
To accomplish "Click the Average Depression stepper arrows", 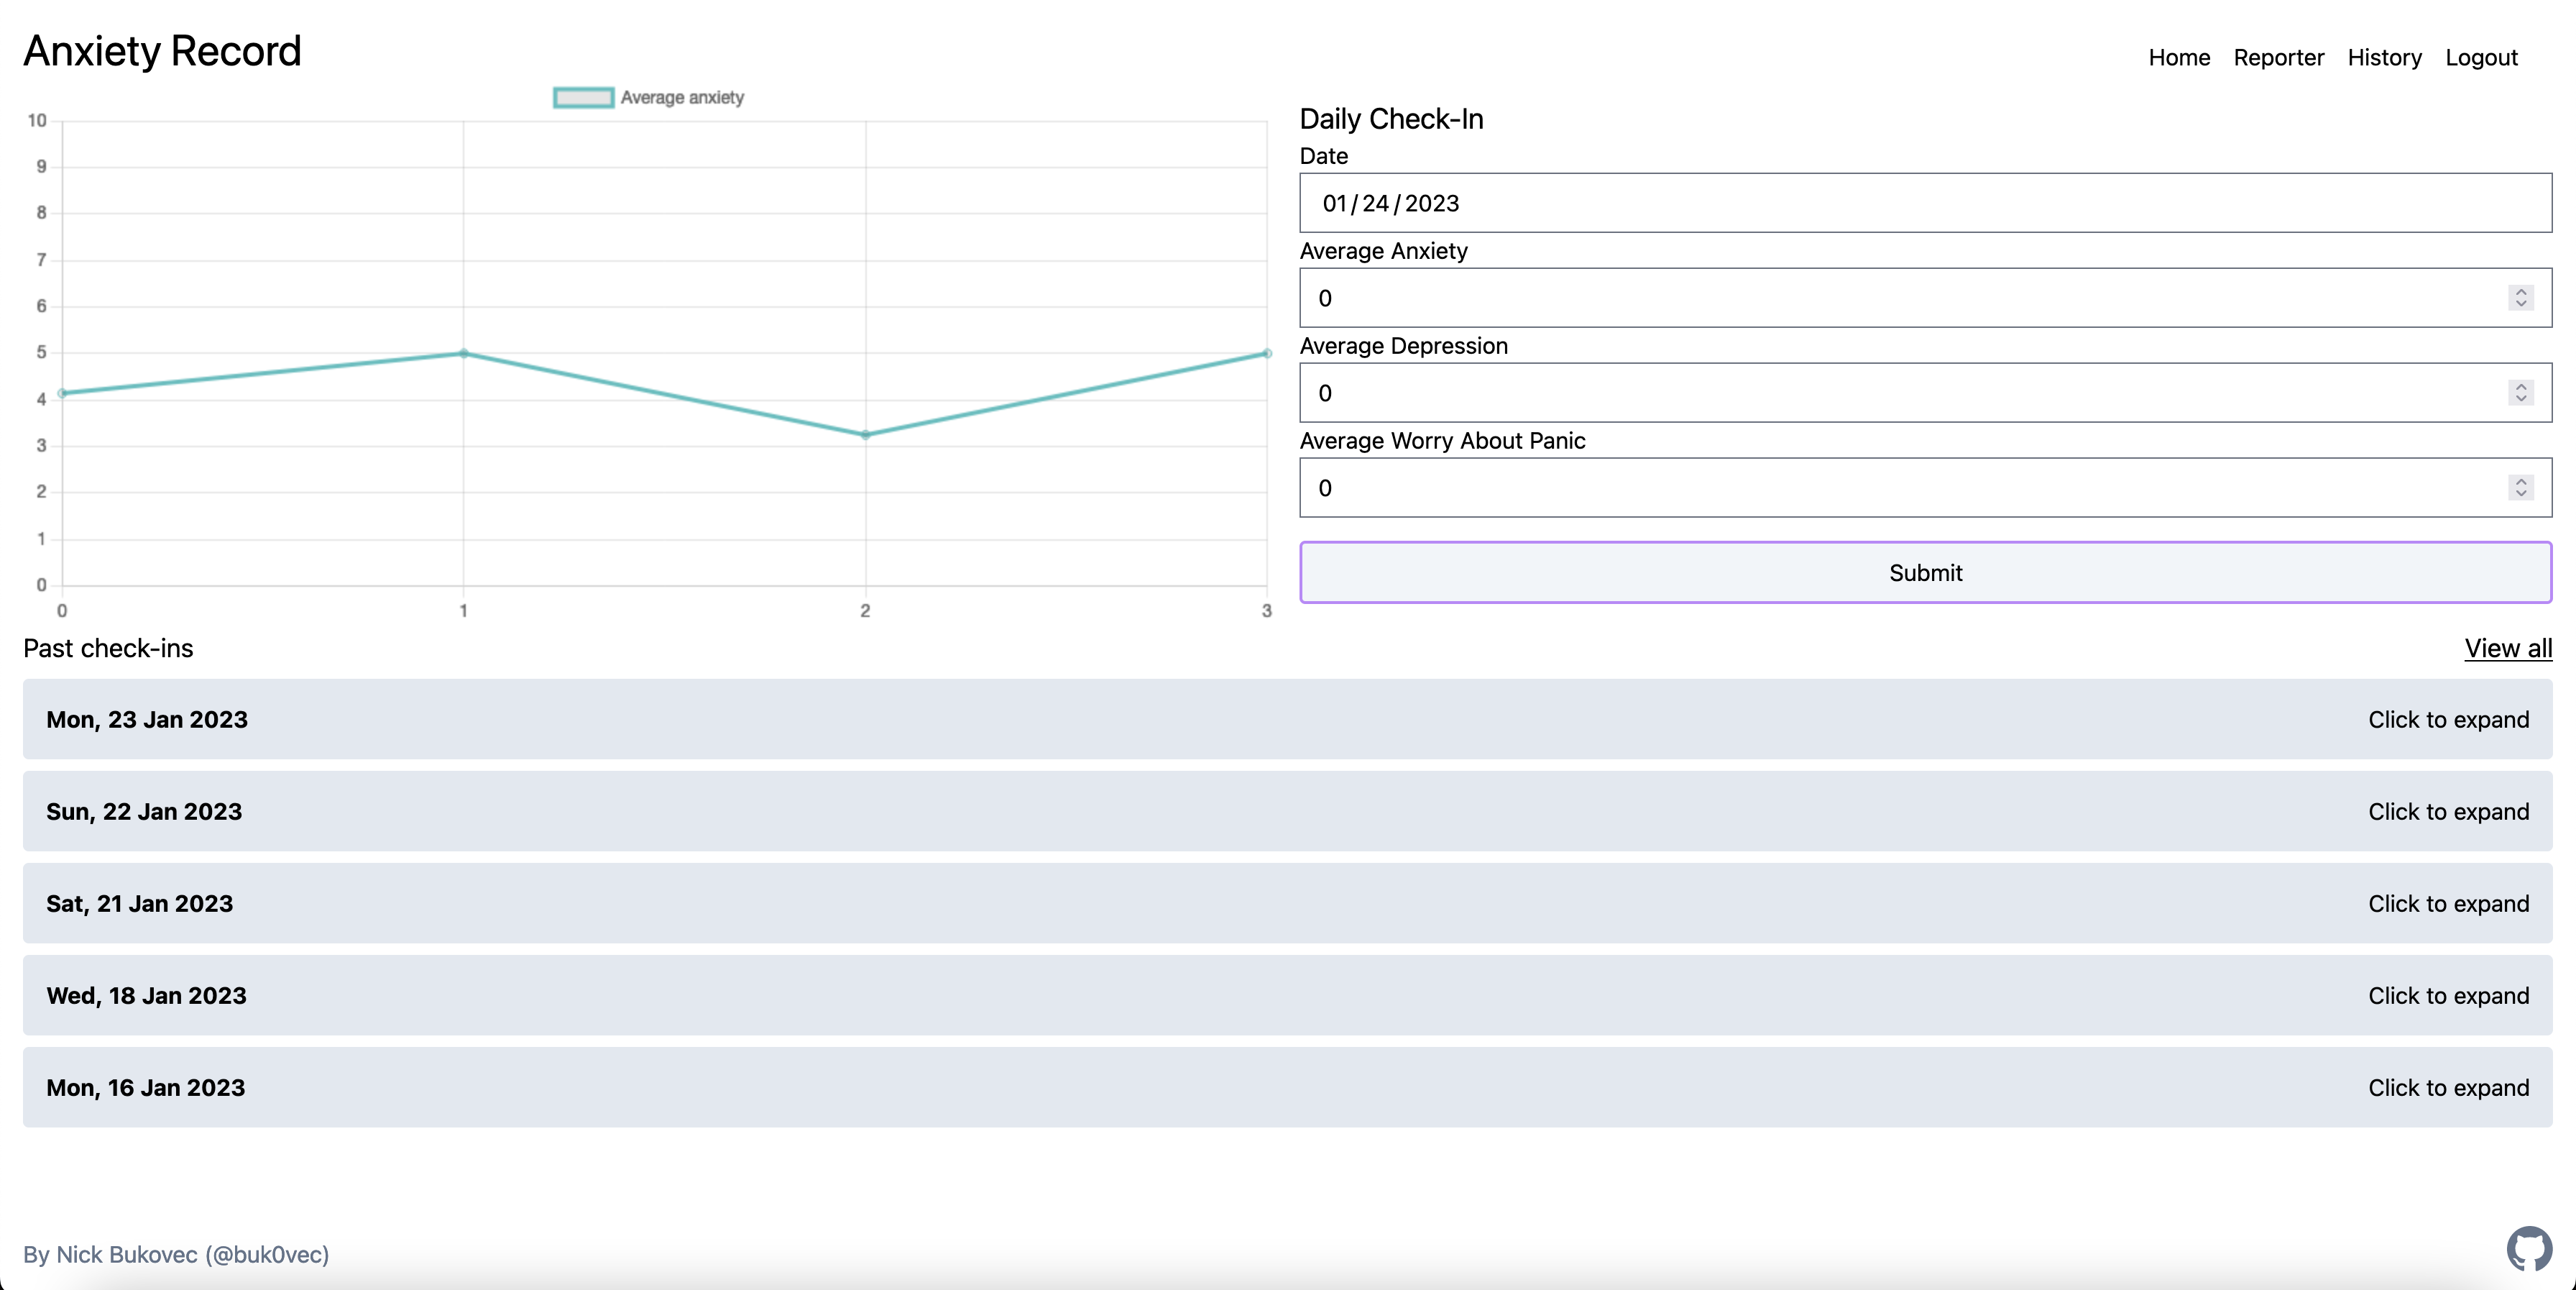I will pos(2520,393).
